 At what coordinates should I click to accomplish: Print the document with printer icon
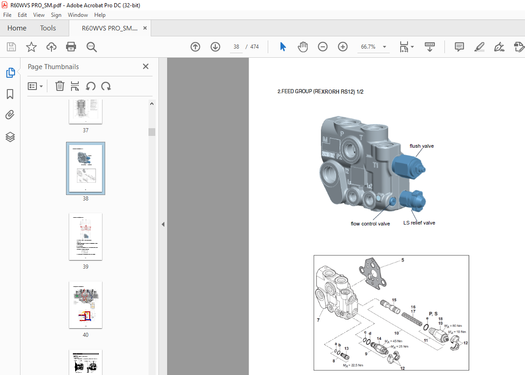pos(71,47)
